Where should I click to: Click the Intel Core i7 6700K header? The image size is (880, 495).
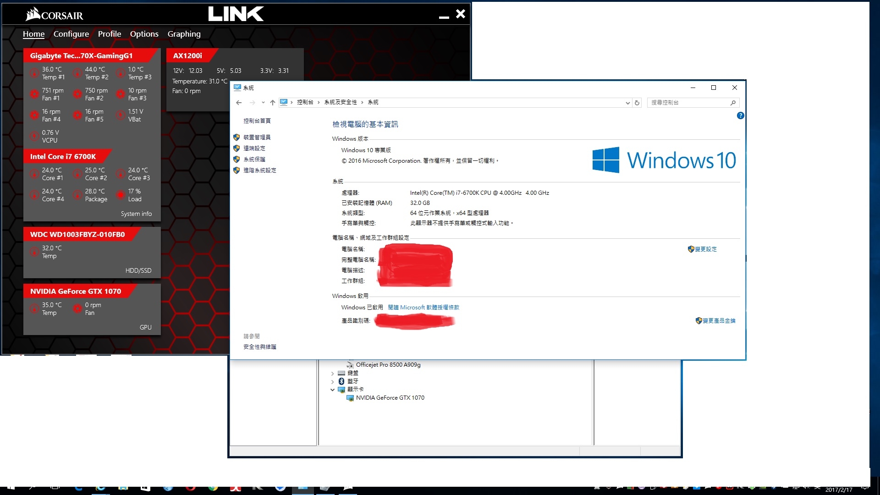pos(68,156)
